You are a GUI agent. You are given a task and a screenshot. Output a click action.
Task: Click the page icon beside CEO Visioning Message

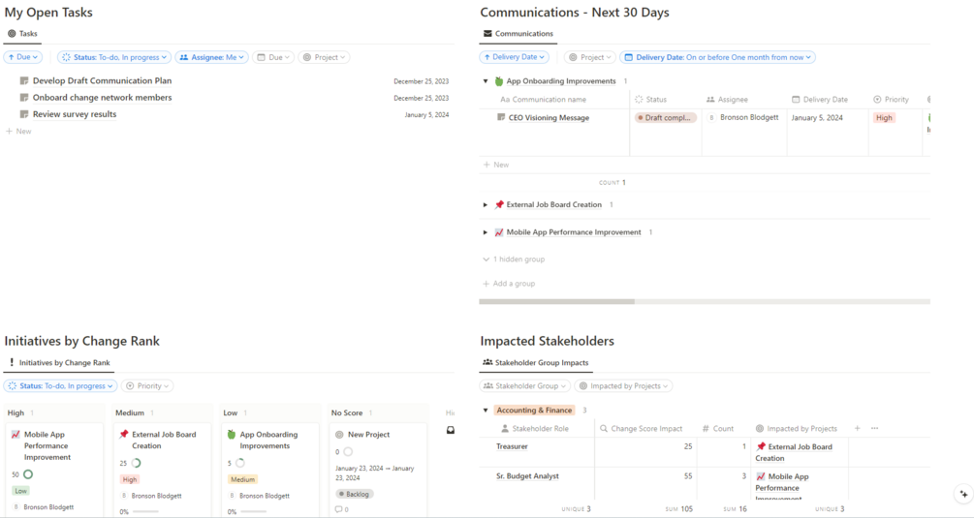pos(501,117)
